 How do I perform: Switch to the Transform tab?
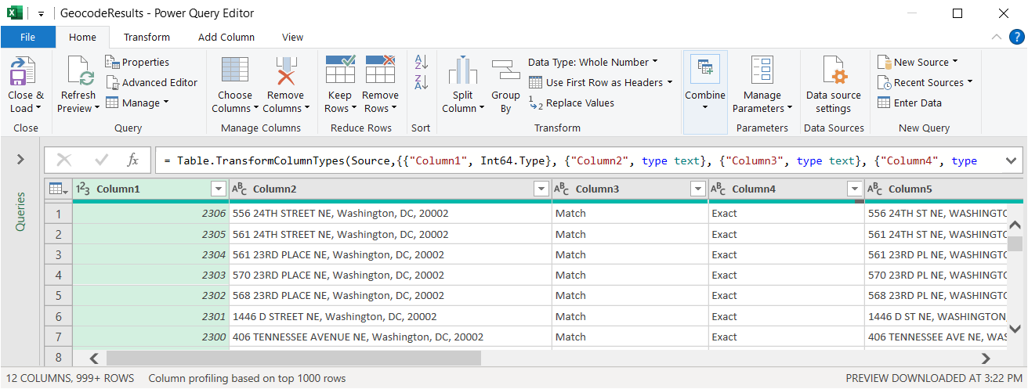pyautogui.click(x=147, y=37)
